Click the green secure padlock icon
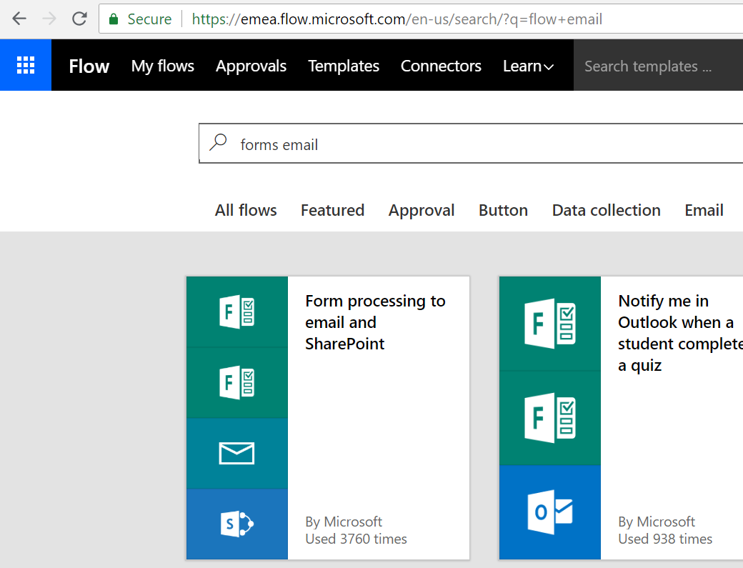Screen dimensions: 743x568 coord(114,19)
